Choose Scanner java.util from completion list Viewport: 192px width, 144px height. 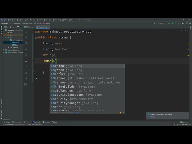point(87,74)
